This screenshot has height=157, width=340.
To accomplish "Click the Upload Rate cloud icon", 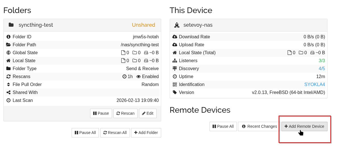I will pos(175,45).
